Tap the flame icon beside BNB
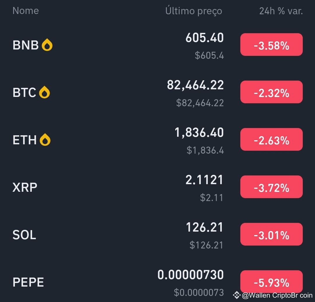The image size is (315, 302). (47, 45)
